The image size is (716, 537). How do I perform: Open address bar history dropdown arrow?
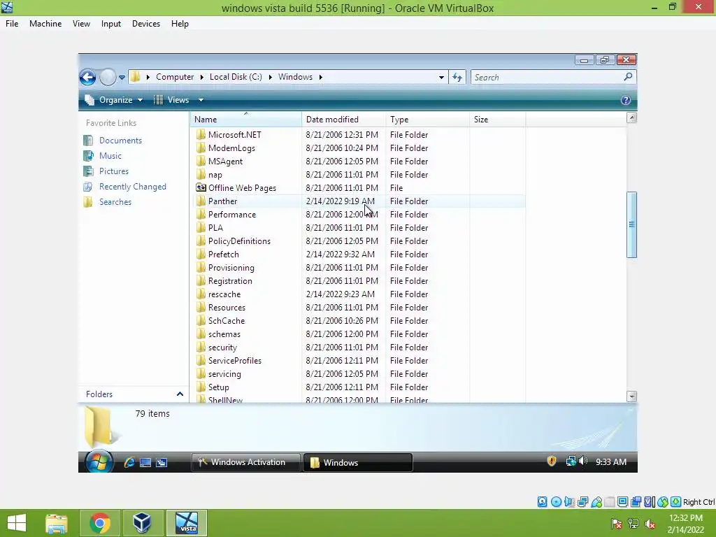[441, 77]
